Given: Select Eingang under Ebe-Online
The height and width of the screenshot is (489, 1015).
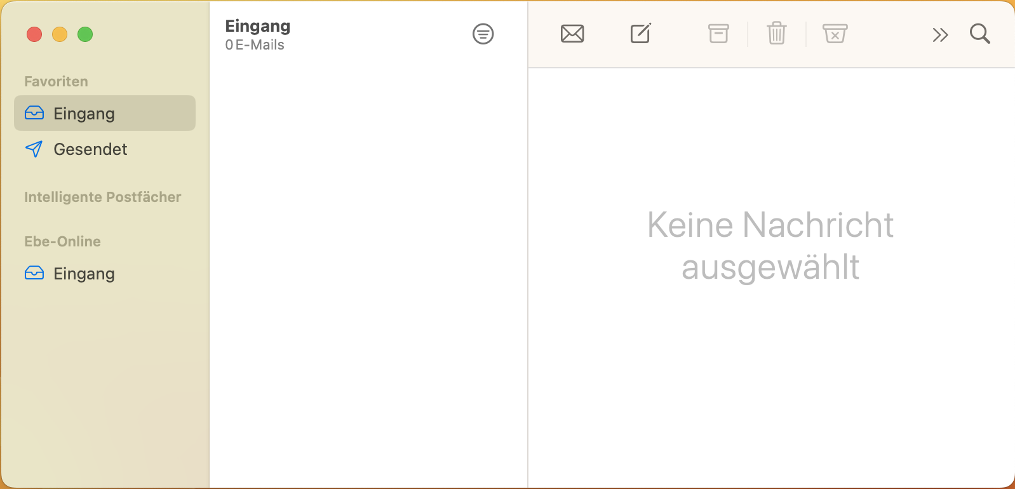Looking at the screenshot, I should [105, 274].
